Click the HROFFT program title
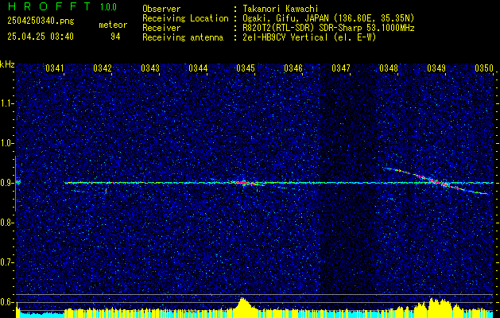 coord(50,6)
